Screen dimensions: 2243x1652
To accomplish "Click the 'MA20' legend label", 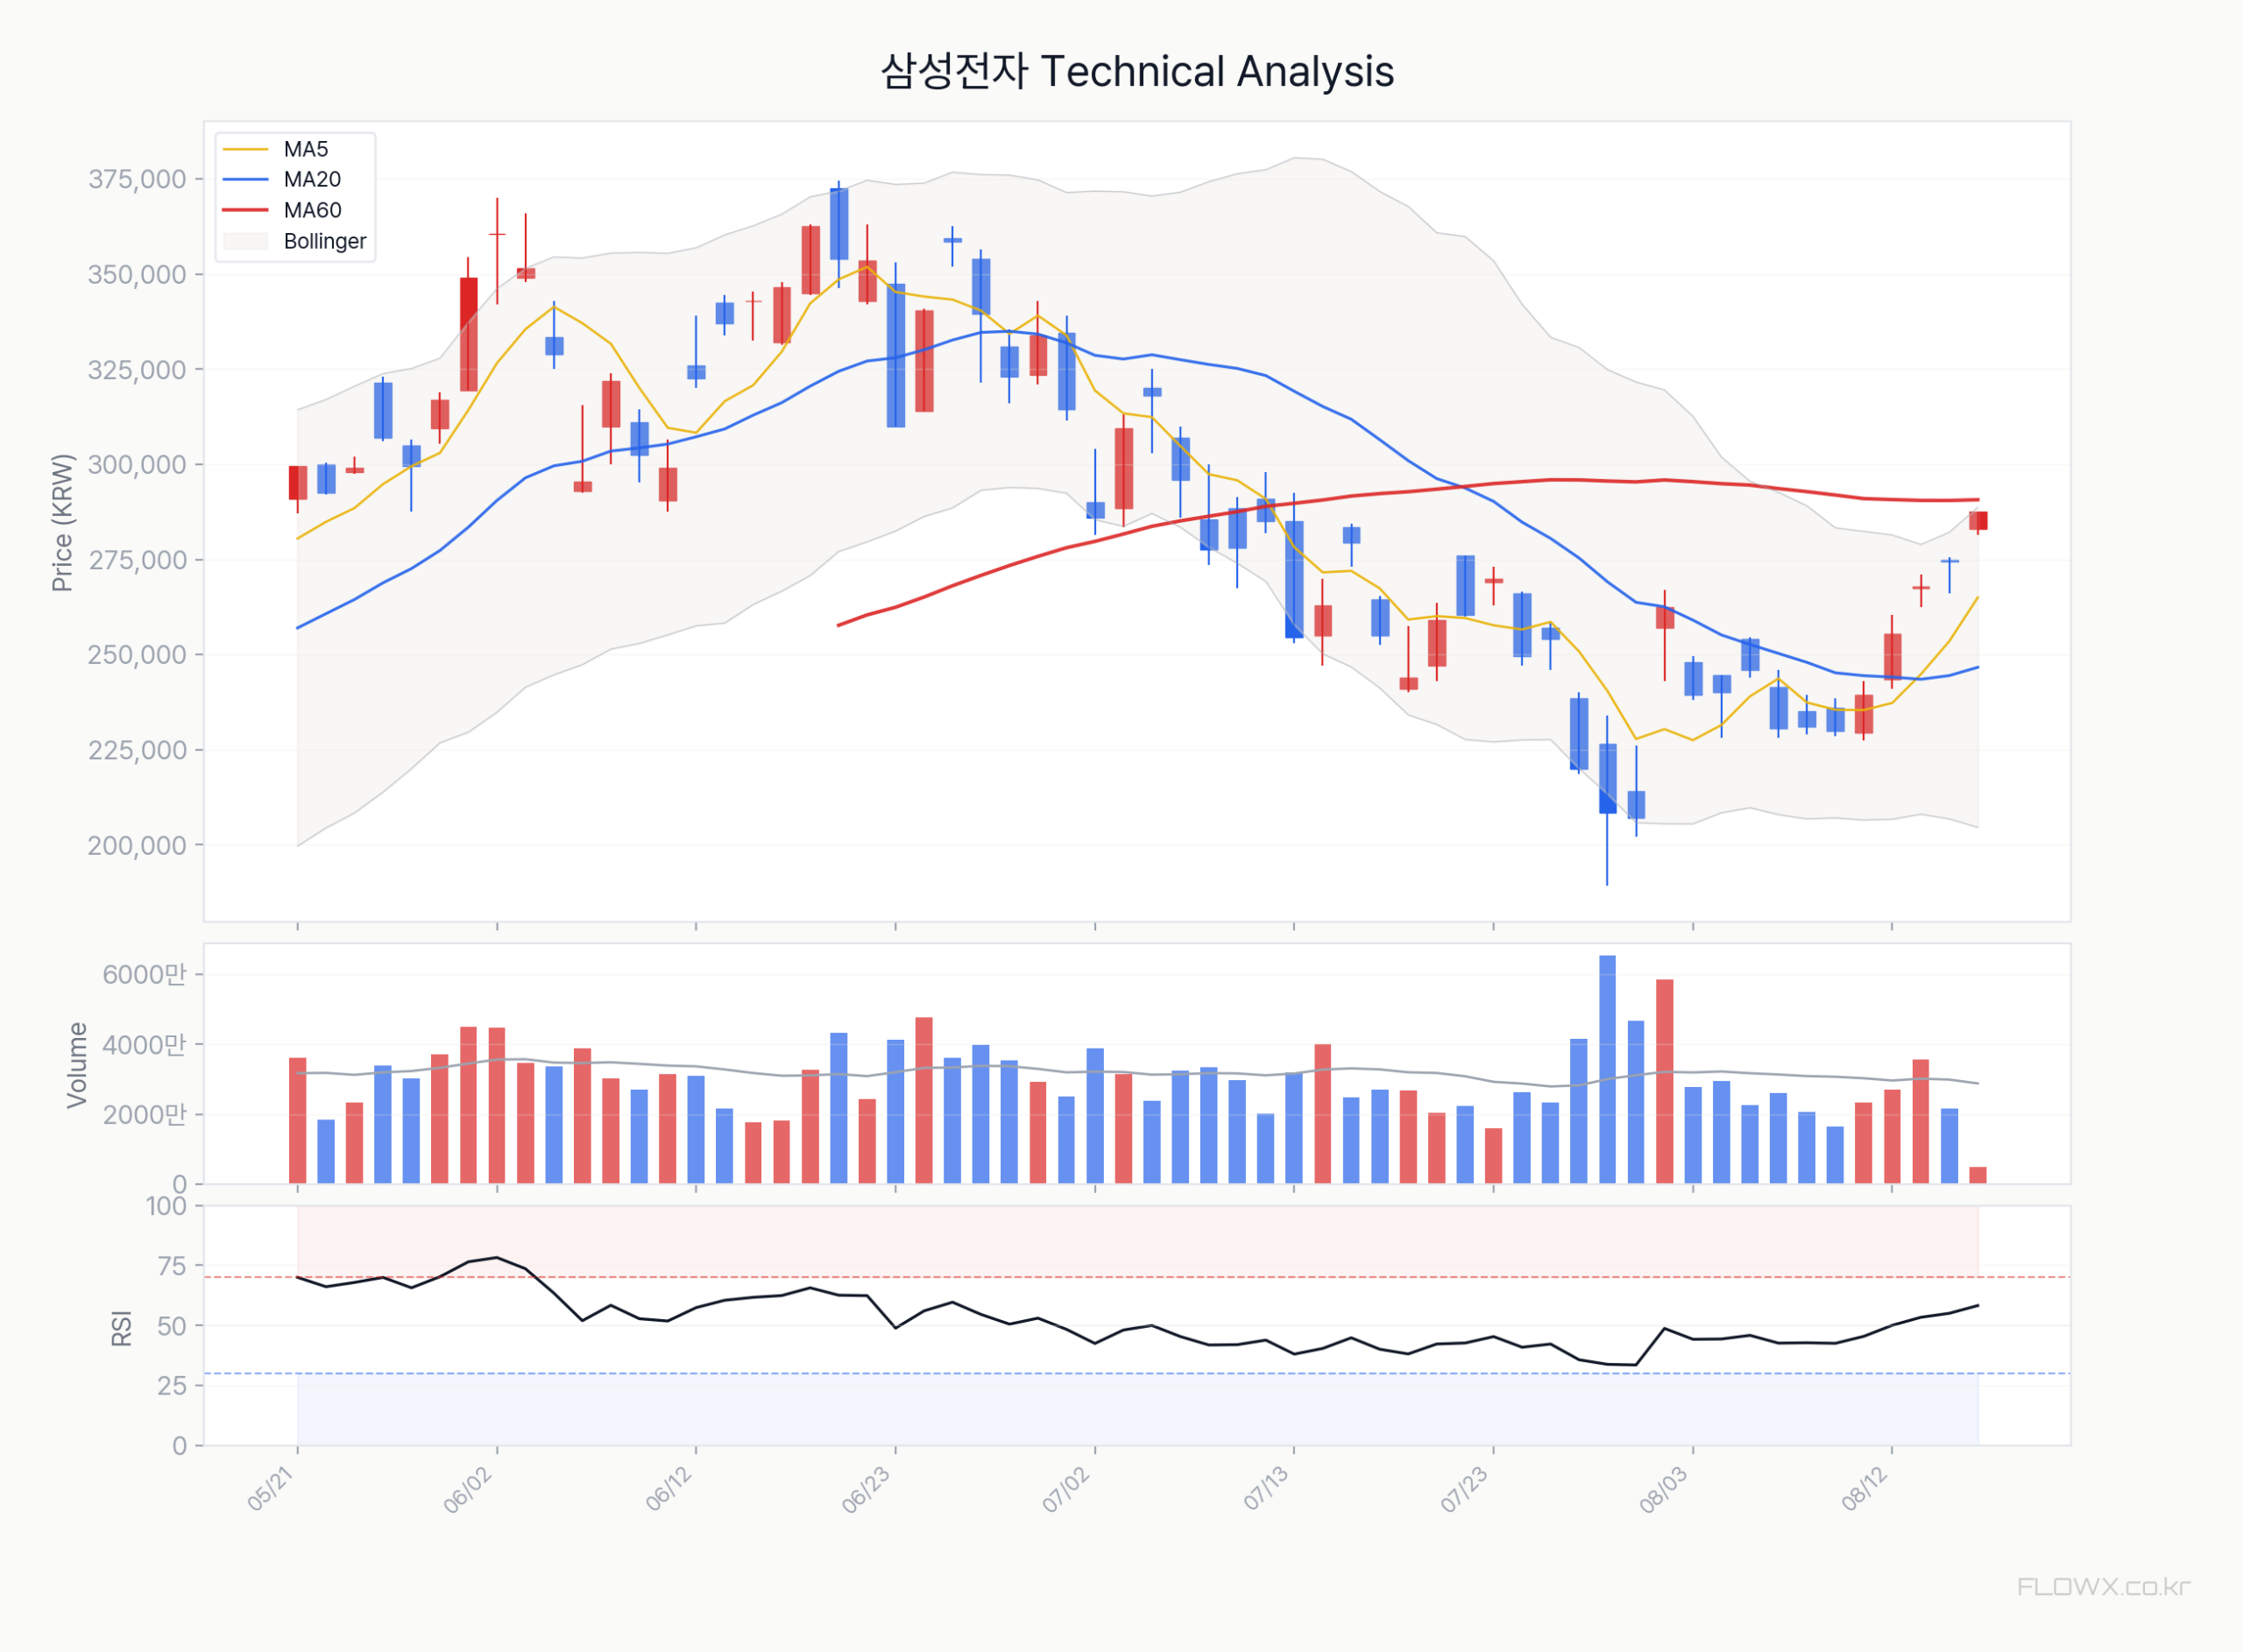I will tap(312, 180).
